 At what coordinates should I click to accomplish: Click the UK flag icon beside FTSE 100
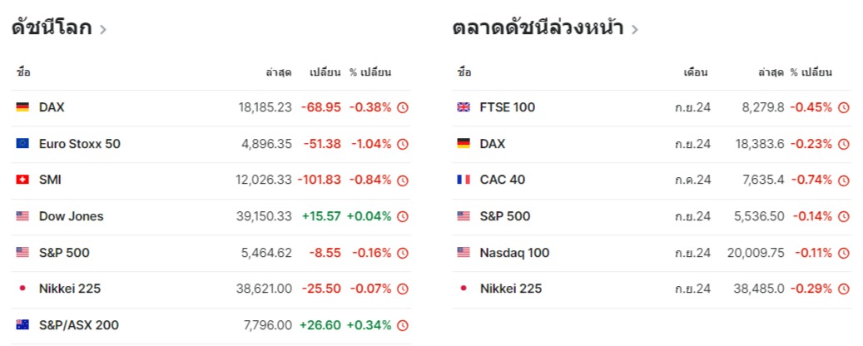coord(464,107)
